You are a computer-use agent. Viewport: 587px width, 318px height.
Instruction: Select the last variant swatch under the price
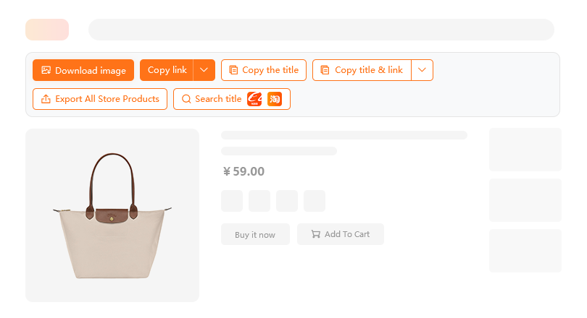[315, 201]
